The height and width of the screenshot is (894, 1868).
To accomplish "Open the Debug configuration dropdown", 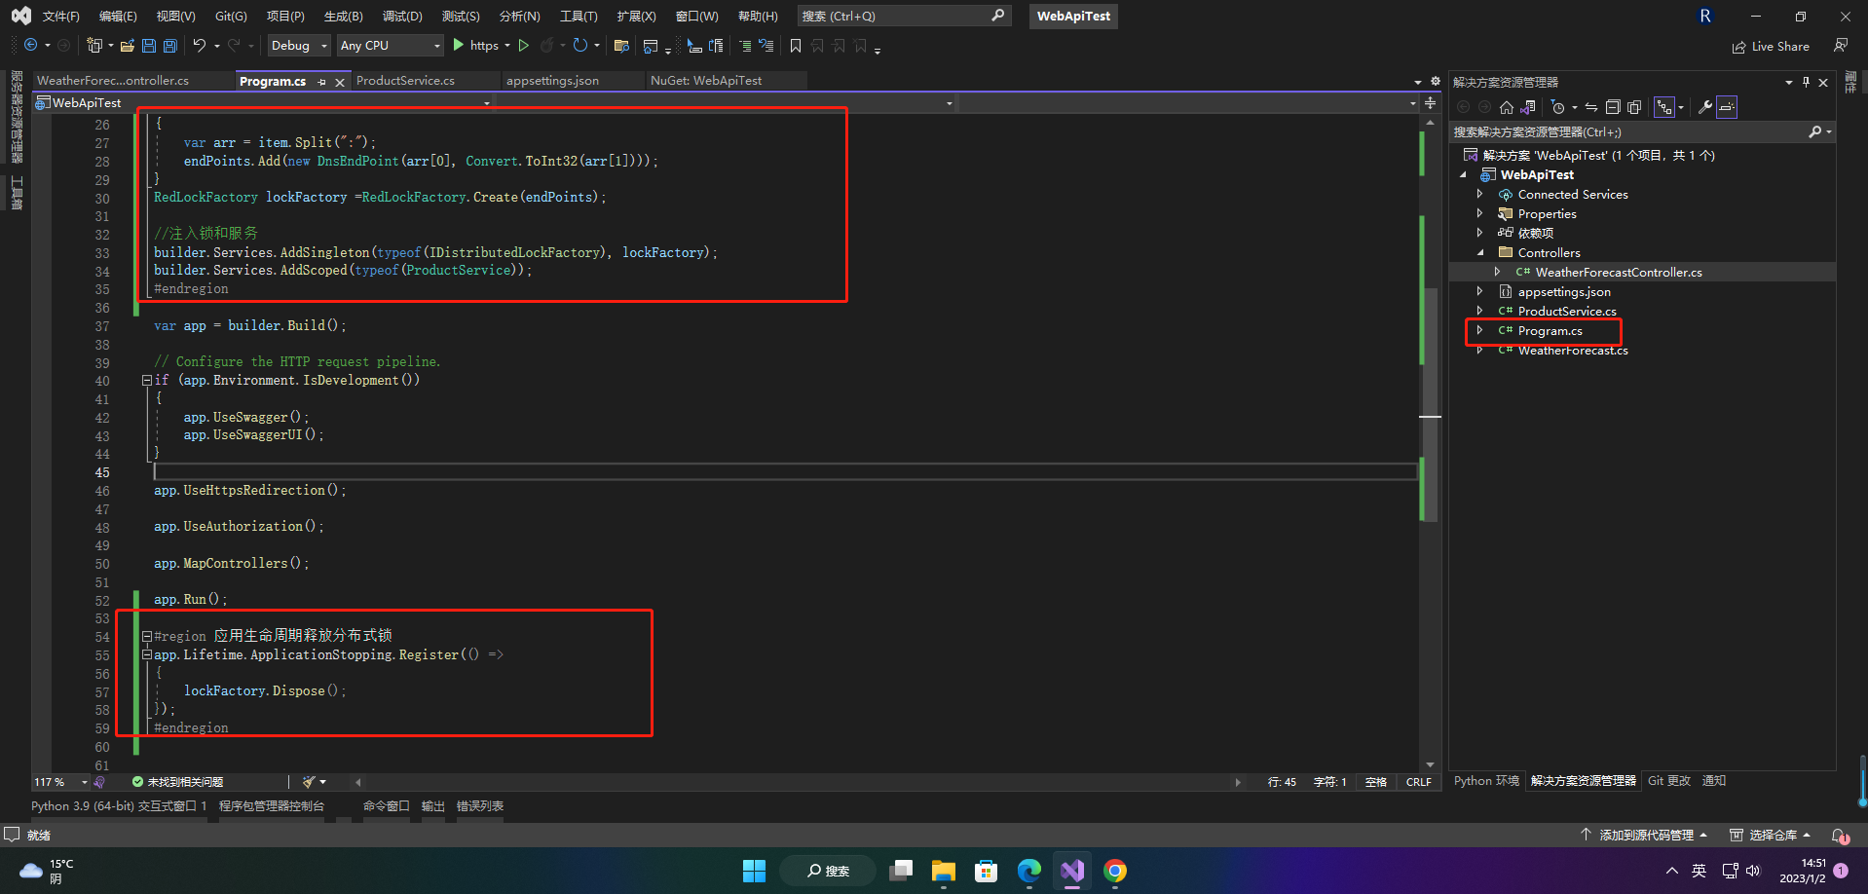I will tap(299, 46).
